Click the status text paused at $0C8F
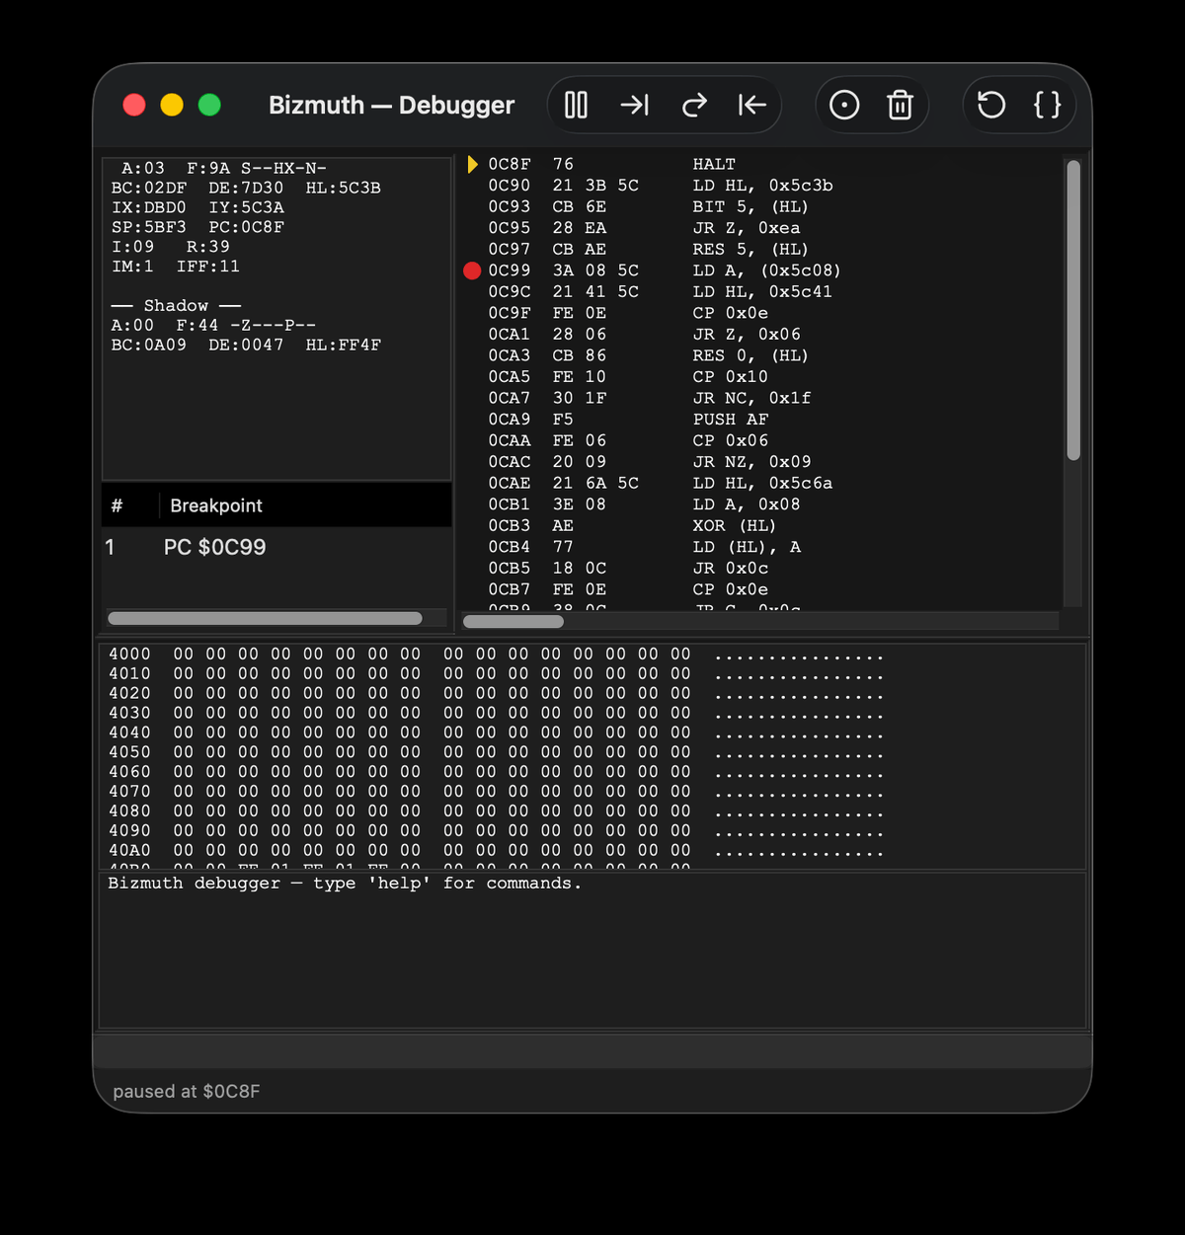This screenshot has height=1235, width=1185. [x=187, y=1091]
